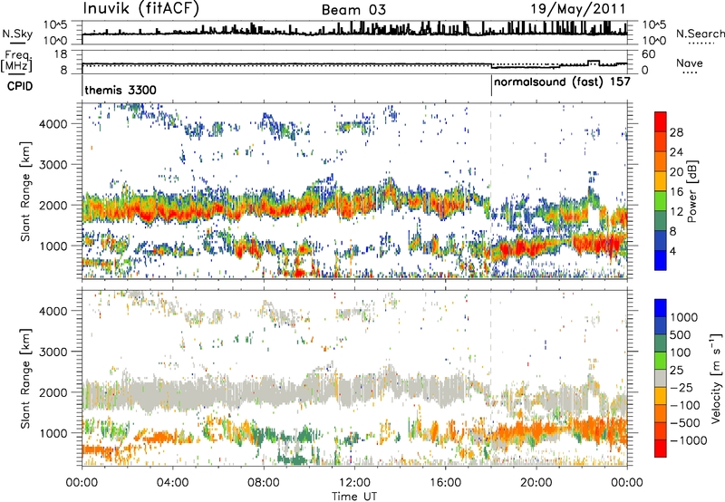Image resolution: width=725 pixels, height=502 pixels.
Task: Click the red bottom segment of Velocity color bar
Action: pos(661,449)
